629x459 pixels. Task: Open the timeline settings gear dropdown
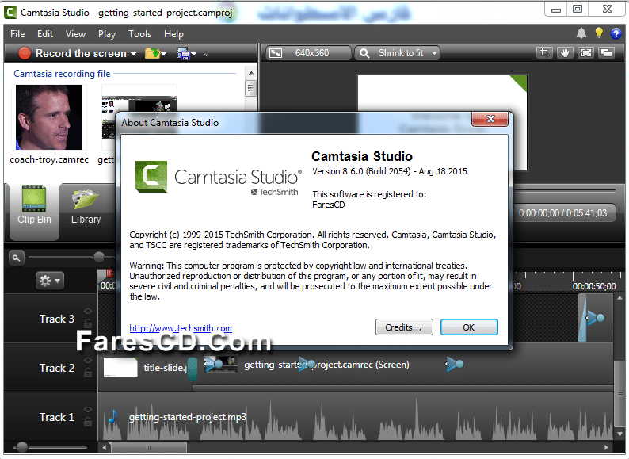(50, 281)
